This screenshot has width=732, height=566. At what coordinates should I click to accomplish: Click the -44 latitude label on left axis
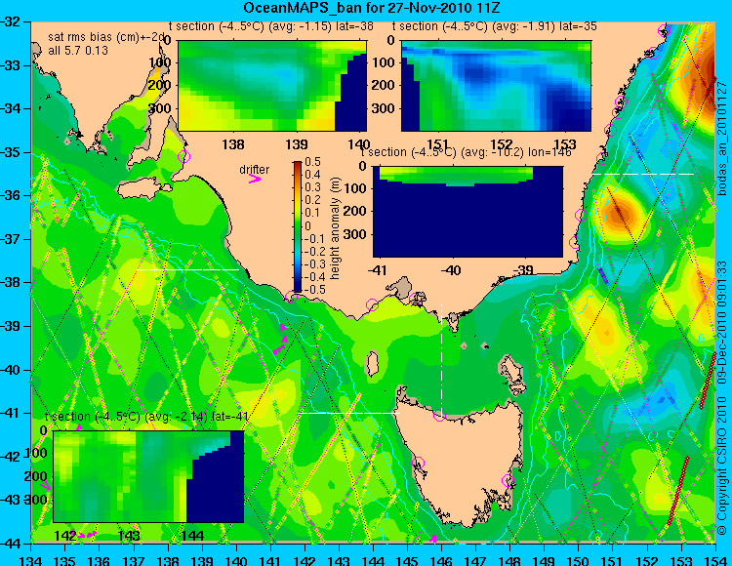pyautogui.click(x=11, y=544)
